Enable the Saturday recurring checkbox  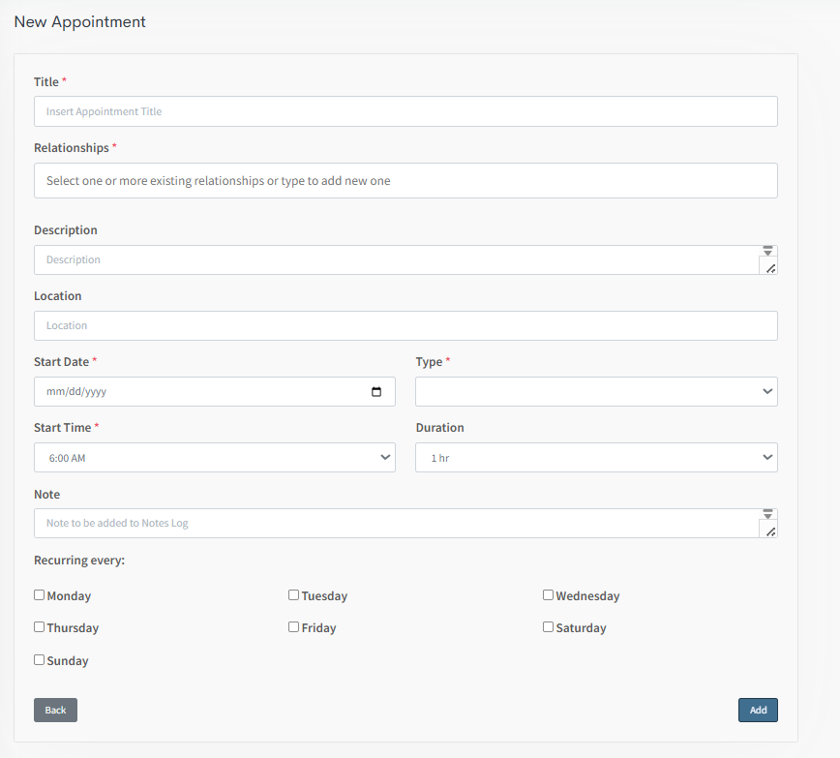pyautogui.click(x=549, y=627)
